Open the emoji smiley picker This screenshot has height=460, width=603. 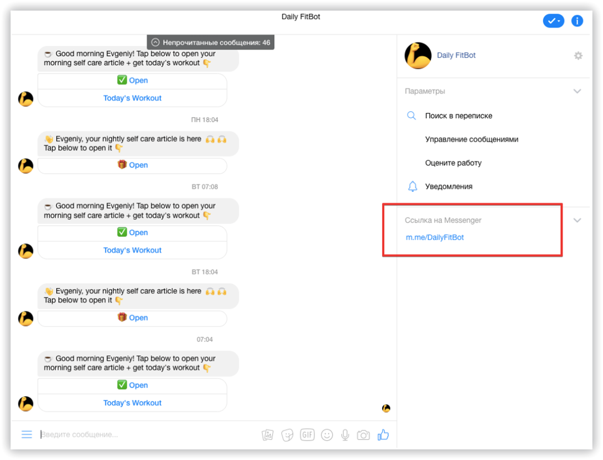pyautogui.click(x=327, y=435)
